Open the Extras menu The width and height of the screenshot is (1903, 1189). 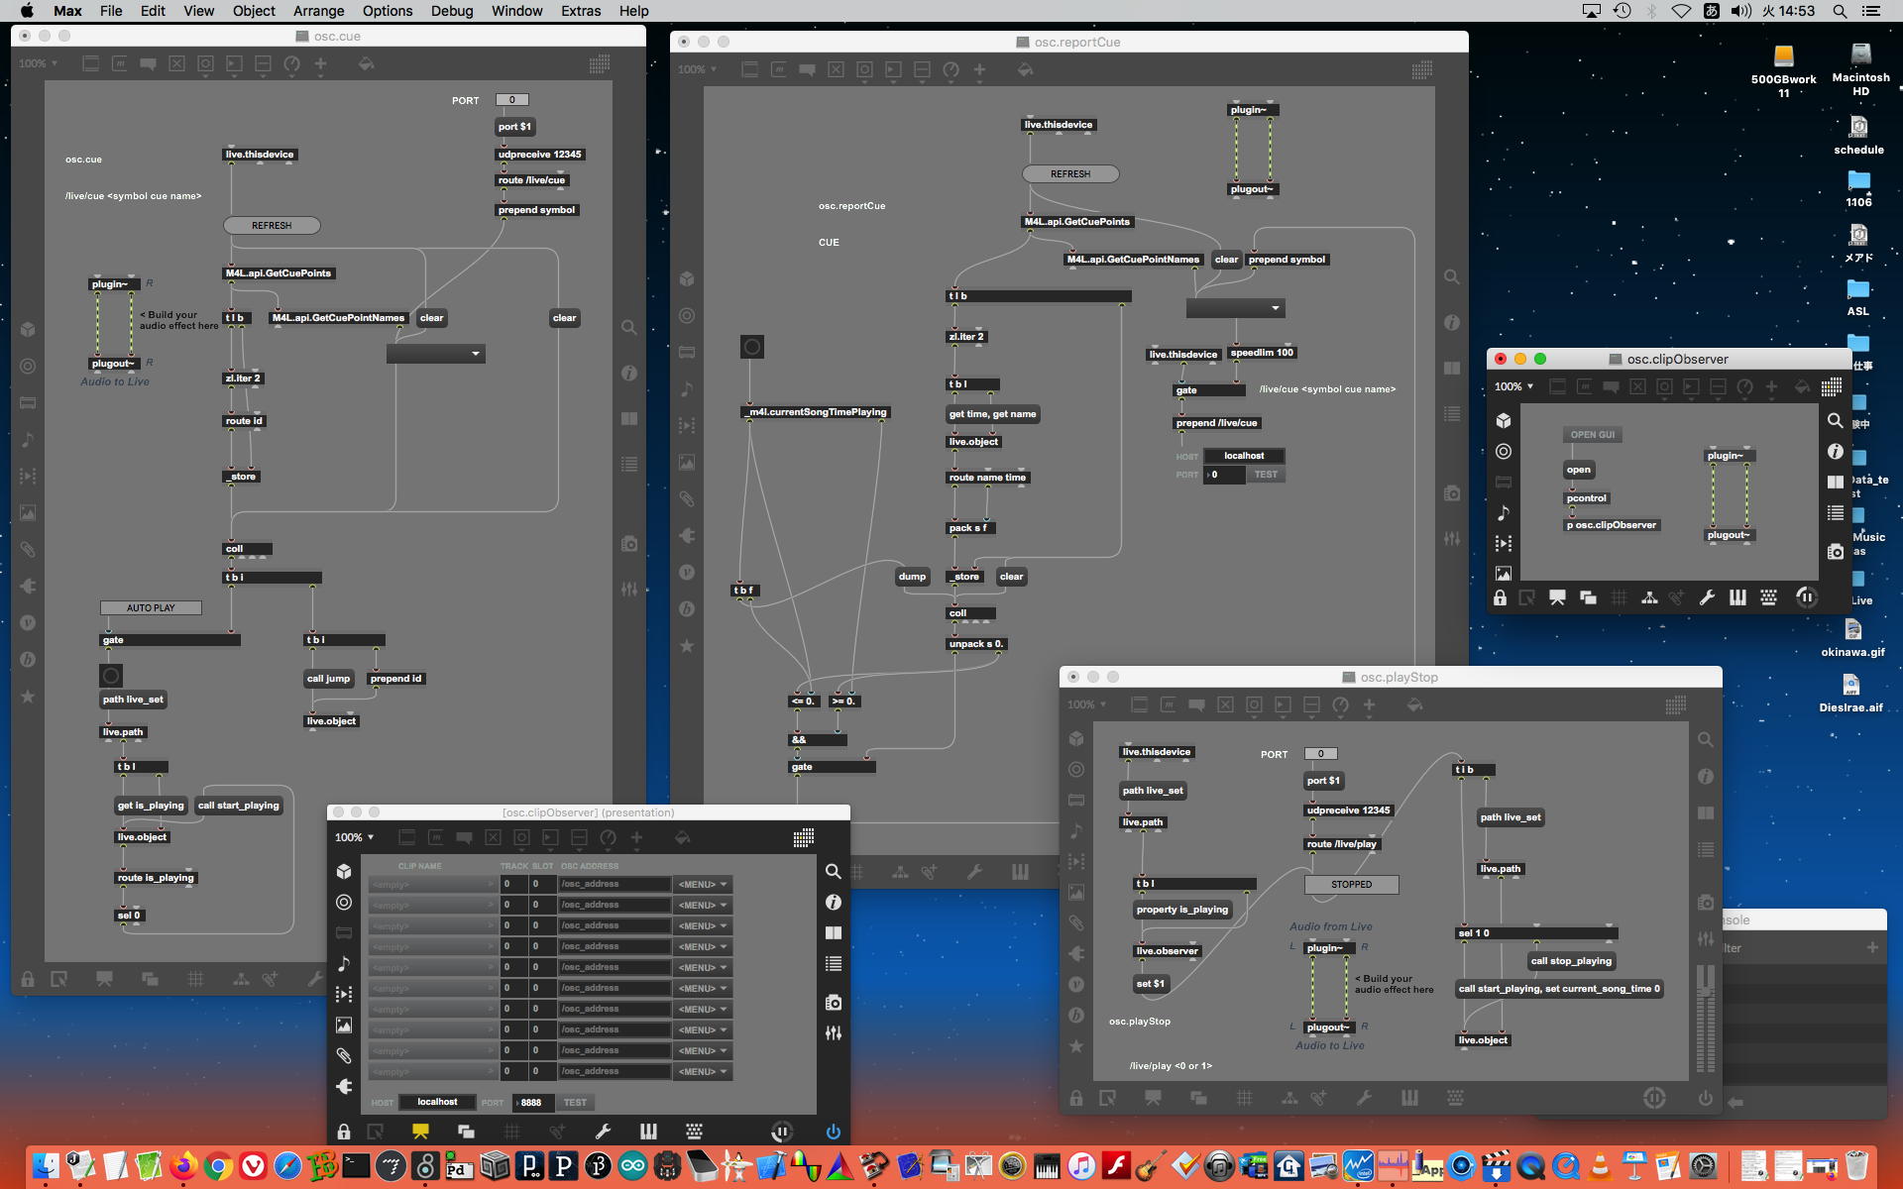(x=580, y=11)
